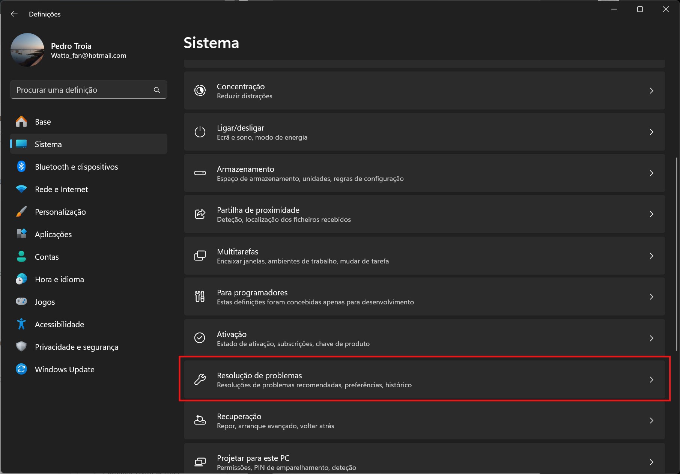Click the text "Reduzir distrações"
Screen dimensions: 680x474
coord(245,96)
